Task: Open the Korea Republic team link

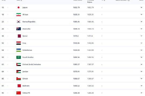Action: [x=29, y=22]
